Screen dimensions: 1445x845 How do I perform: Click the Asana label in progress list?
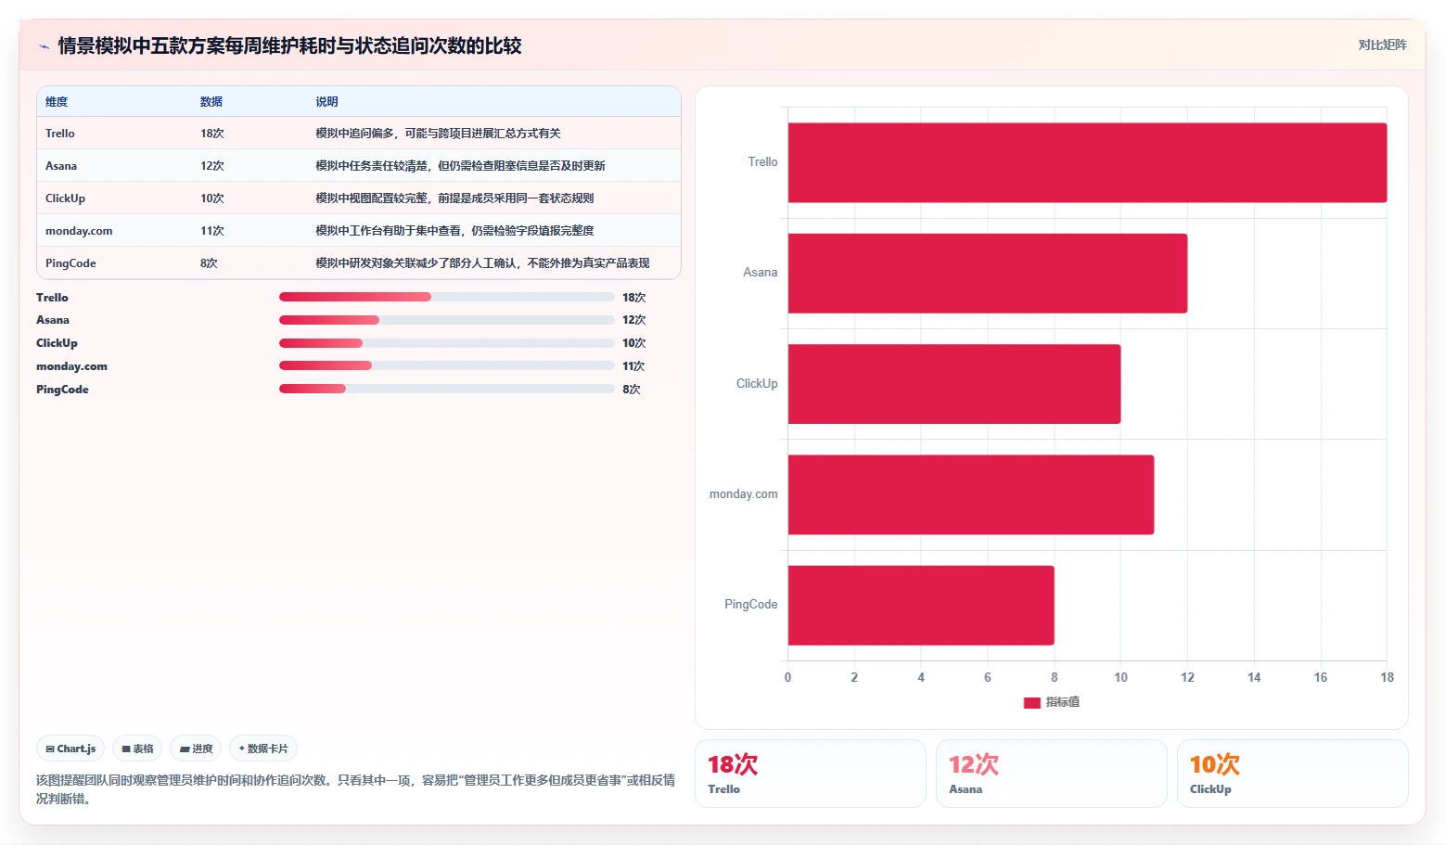[x=53, y=320]
